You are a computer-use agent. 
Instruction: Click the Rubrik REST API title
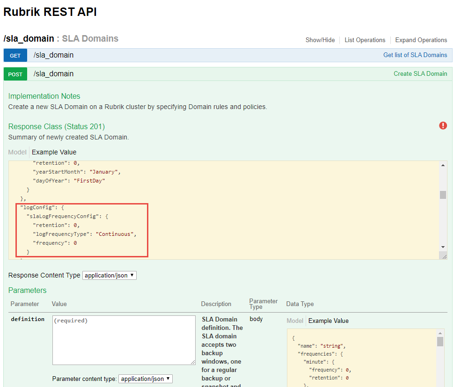pyautogui.click(x=50, y=12)
